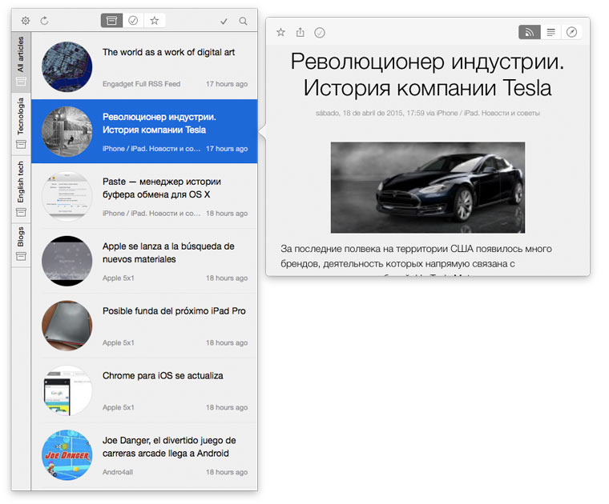The width and height of the screenshot is (609, 504).
Task: Open article in browser compass view
Action: [x=571, y=32]
